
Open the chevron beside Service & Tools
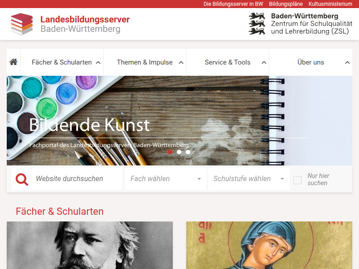(x=264, y=62)
